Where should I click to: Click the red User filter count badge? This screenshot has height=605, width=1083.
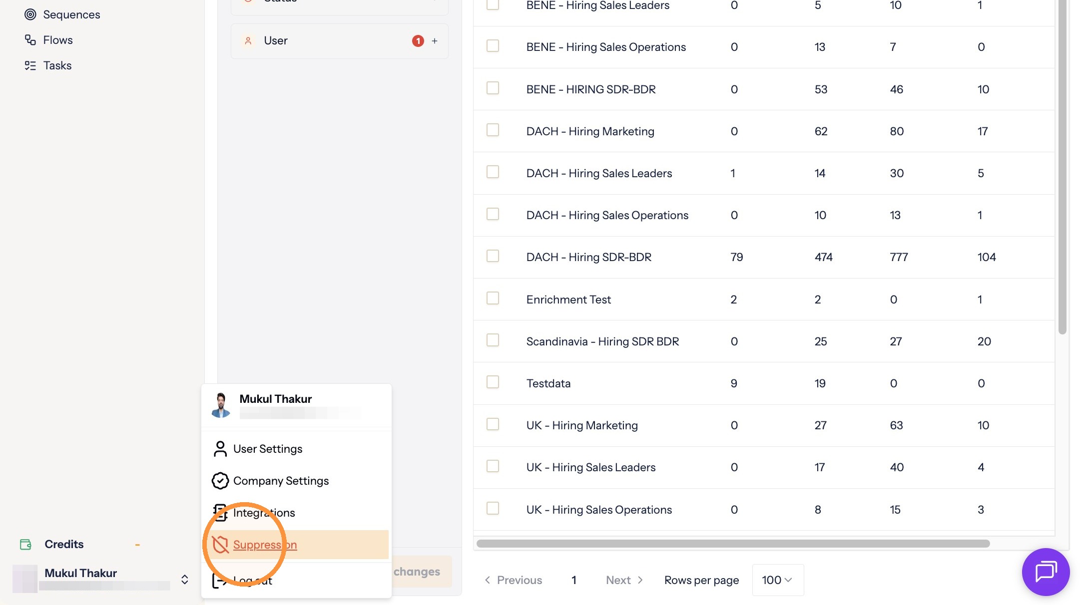418,41
